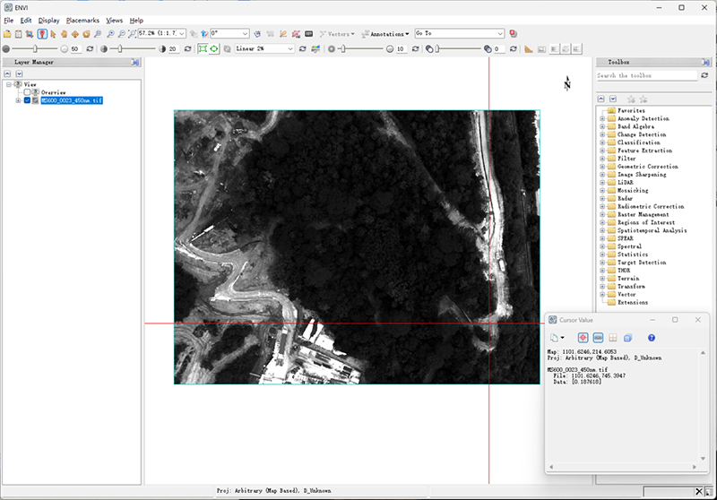Click the Zoom In magnifier icon
This screenshot has width=717, height=500.
109,33
